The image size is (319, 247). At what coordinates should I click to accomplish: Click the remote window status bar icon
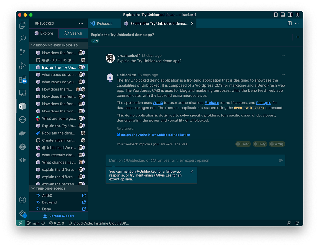point(20,223)
